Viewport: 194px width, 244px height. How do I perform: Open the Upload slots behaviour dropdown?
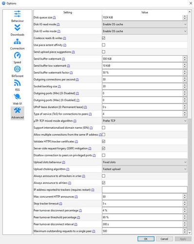145,162
